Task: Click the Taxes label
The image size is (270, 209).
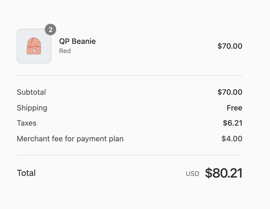Action: click(26, 123)
